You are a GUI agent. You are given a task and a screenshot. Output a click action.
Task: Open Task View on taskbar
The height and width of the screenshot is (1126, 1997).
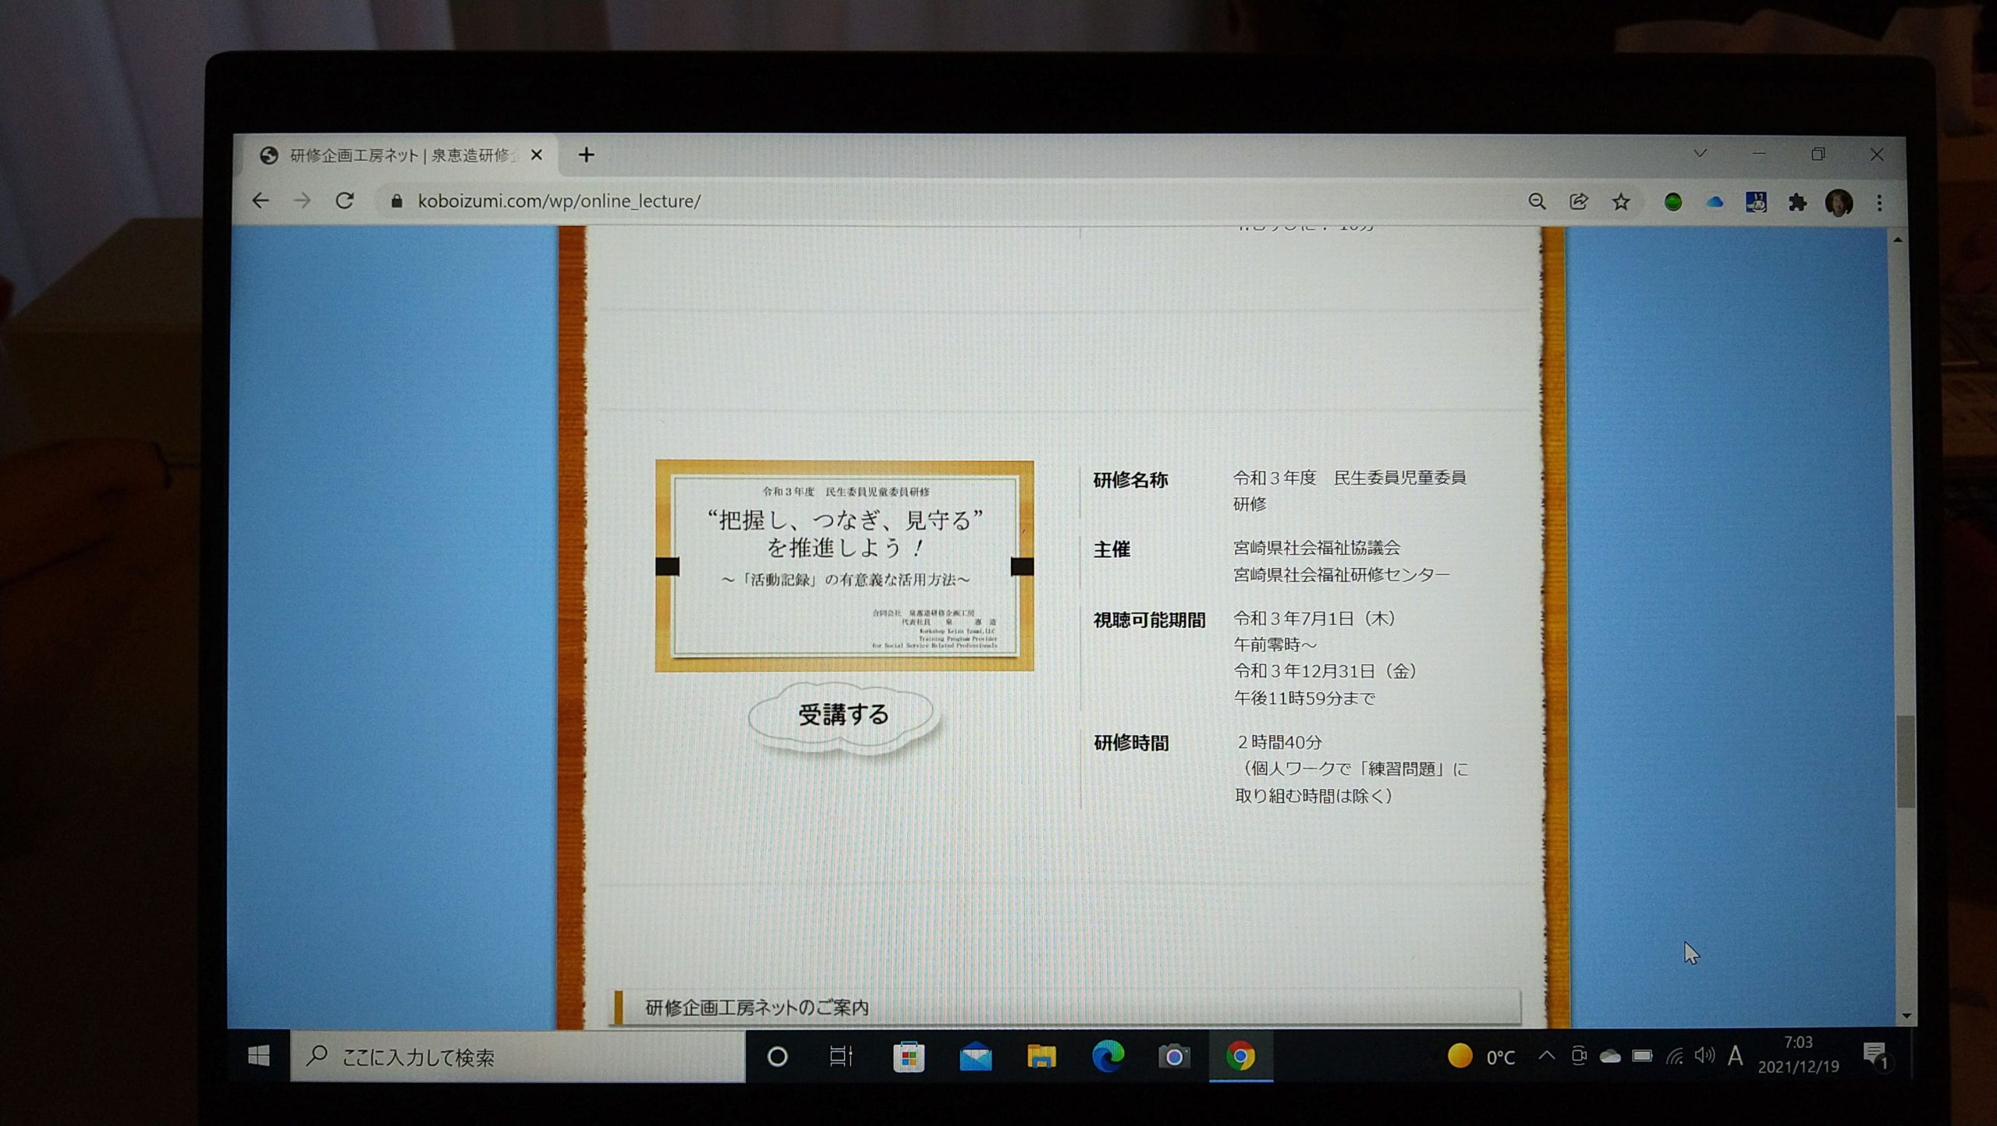point(841,1057)
